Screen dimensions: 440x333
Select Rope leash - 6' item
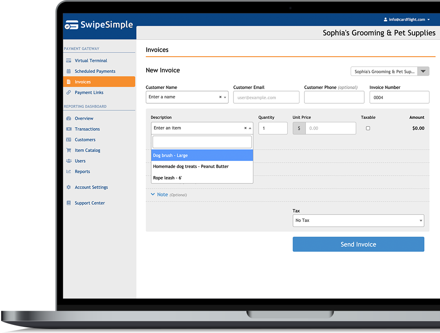202,178
